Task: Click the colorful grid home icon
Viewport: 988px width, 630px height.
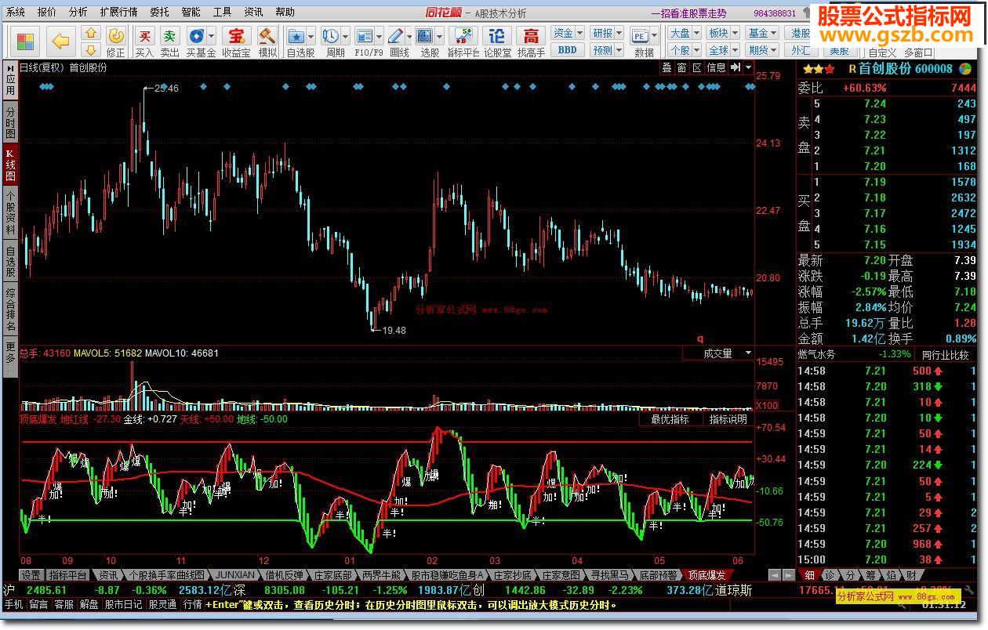Action: 25,41
